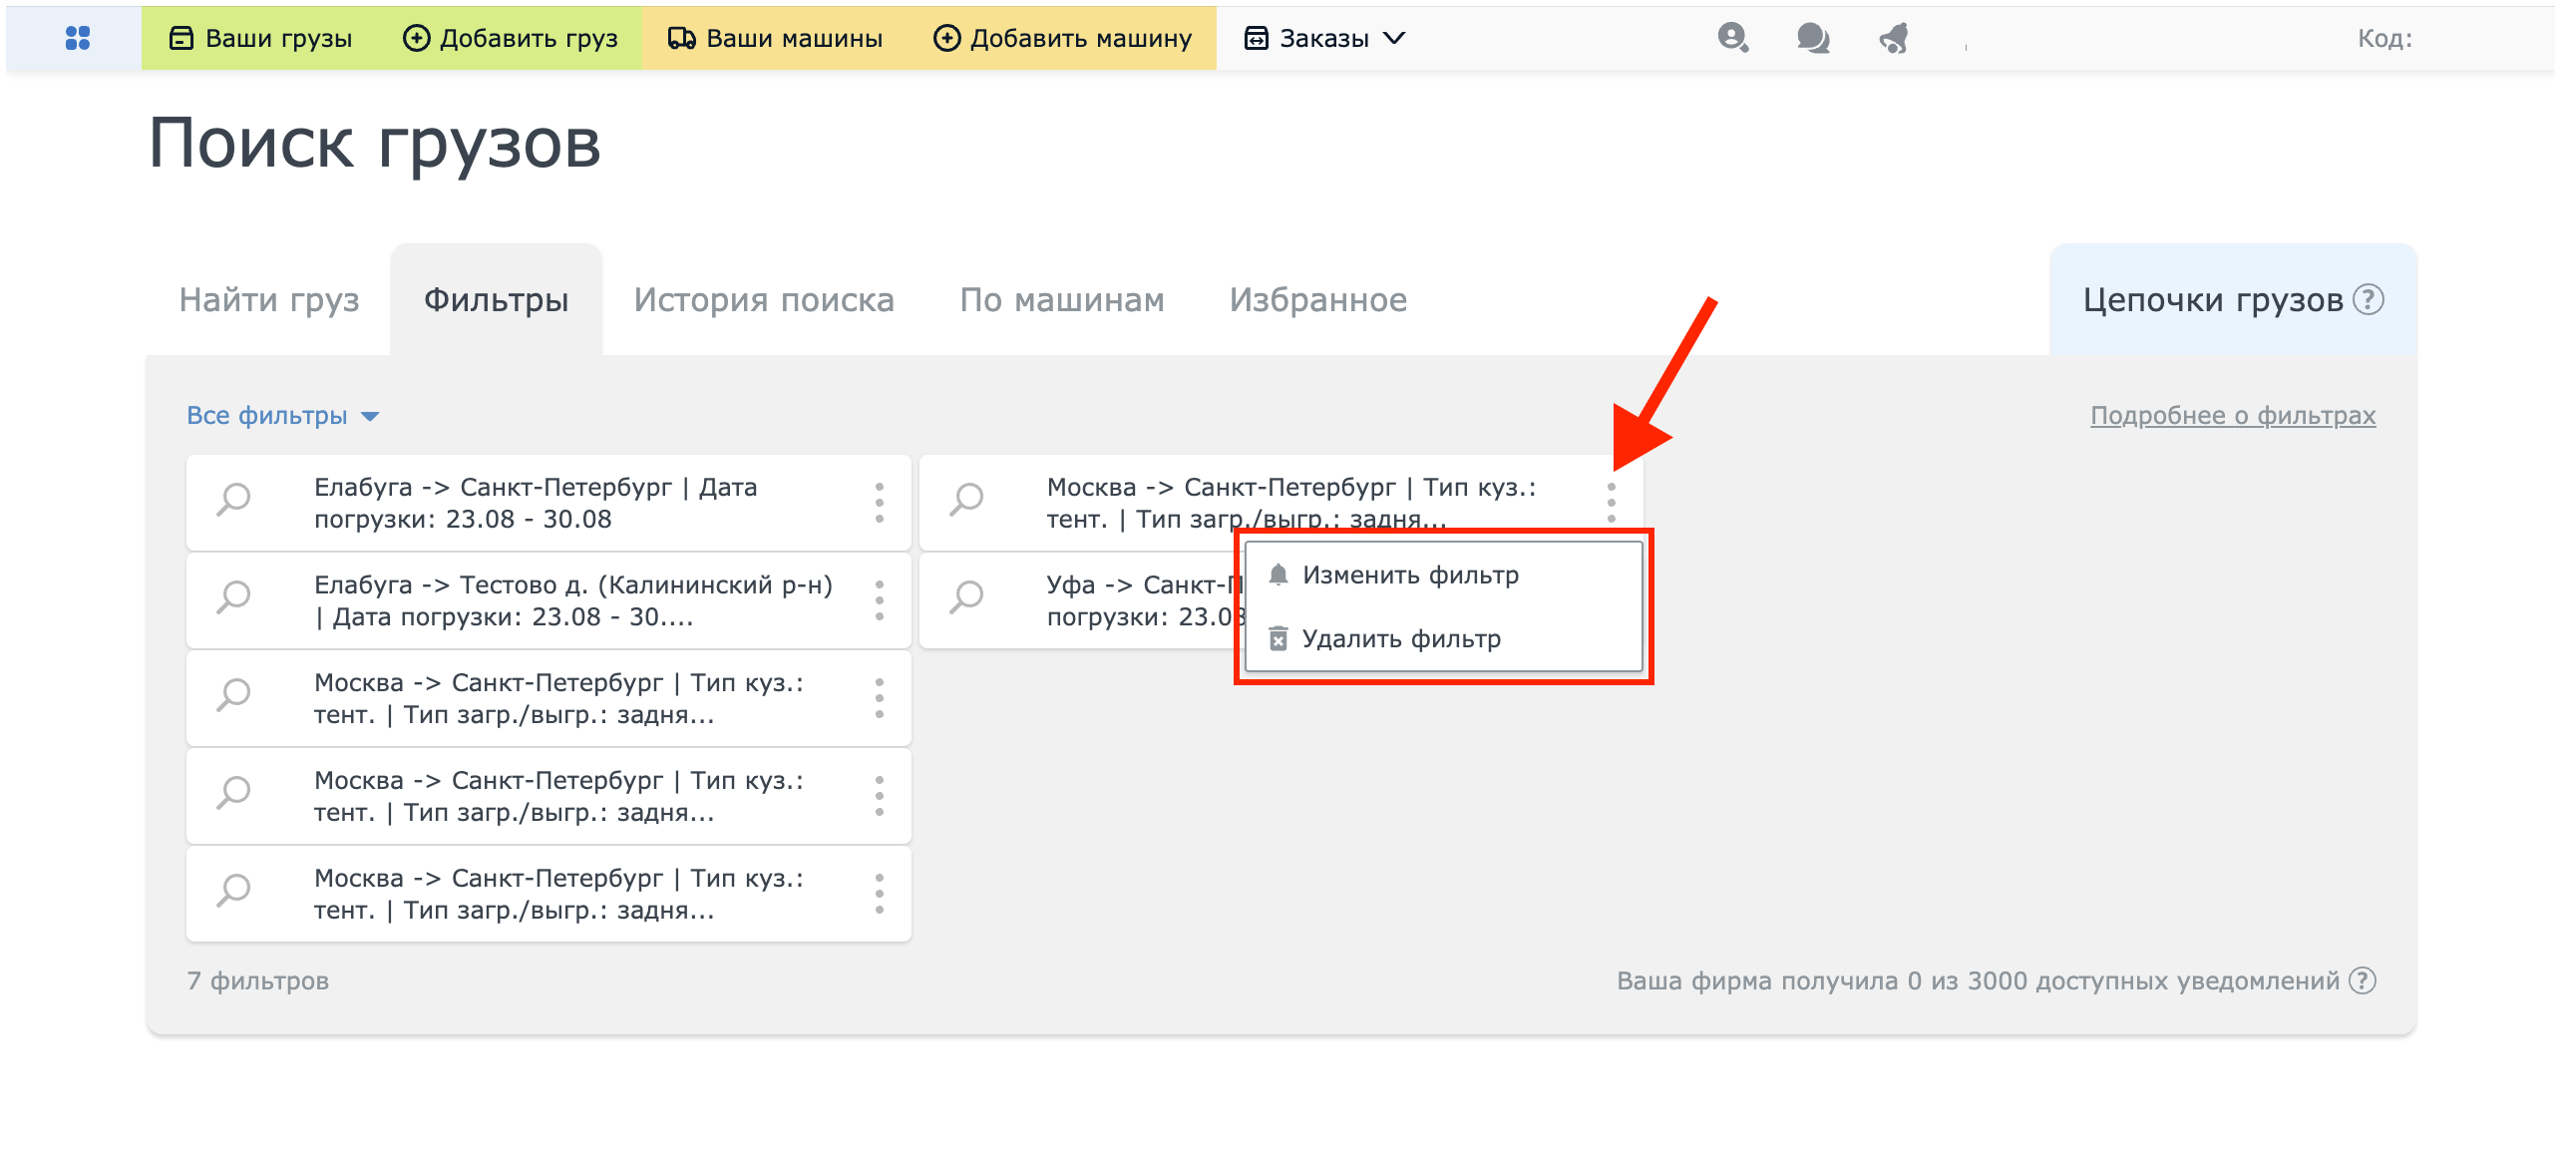Switch to История поиска tab

click(764, 299)
